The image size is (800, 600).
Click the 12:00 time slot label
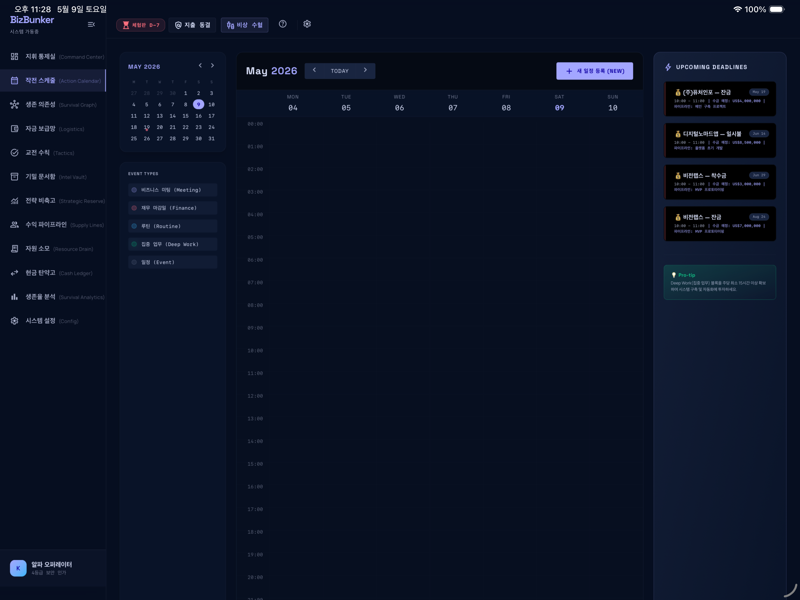[x=255, y=396]
